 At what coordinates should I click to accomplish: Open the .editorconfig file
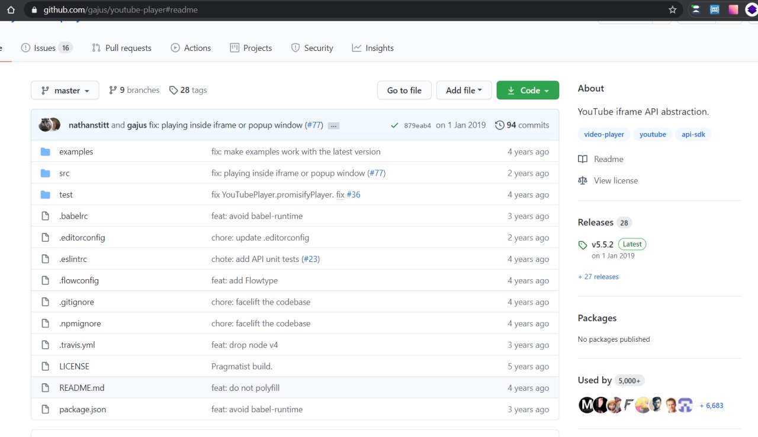[x=82, y=238]
